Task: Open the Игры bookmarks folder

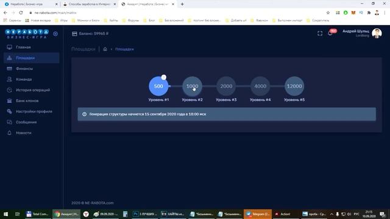Action: [62, 20]
